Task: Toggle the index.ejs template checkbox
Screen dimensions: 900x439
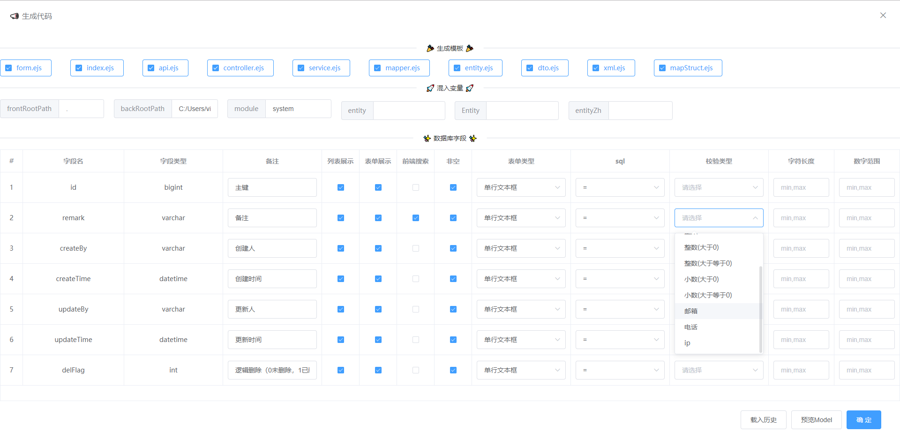Action: point(79,68)
